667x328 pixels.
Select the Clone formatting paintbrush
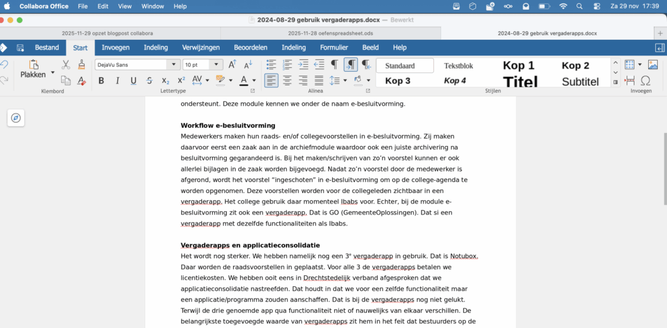coord(81,65)
